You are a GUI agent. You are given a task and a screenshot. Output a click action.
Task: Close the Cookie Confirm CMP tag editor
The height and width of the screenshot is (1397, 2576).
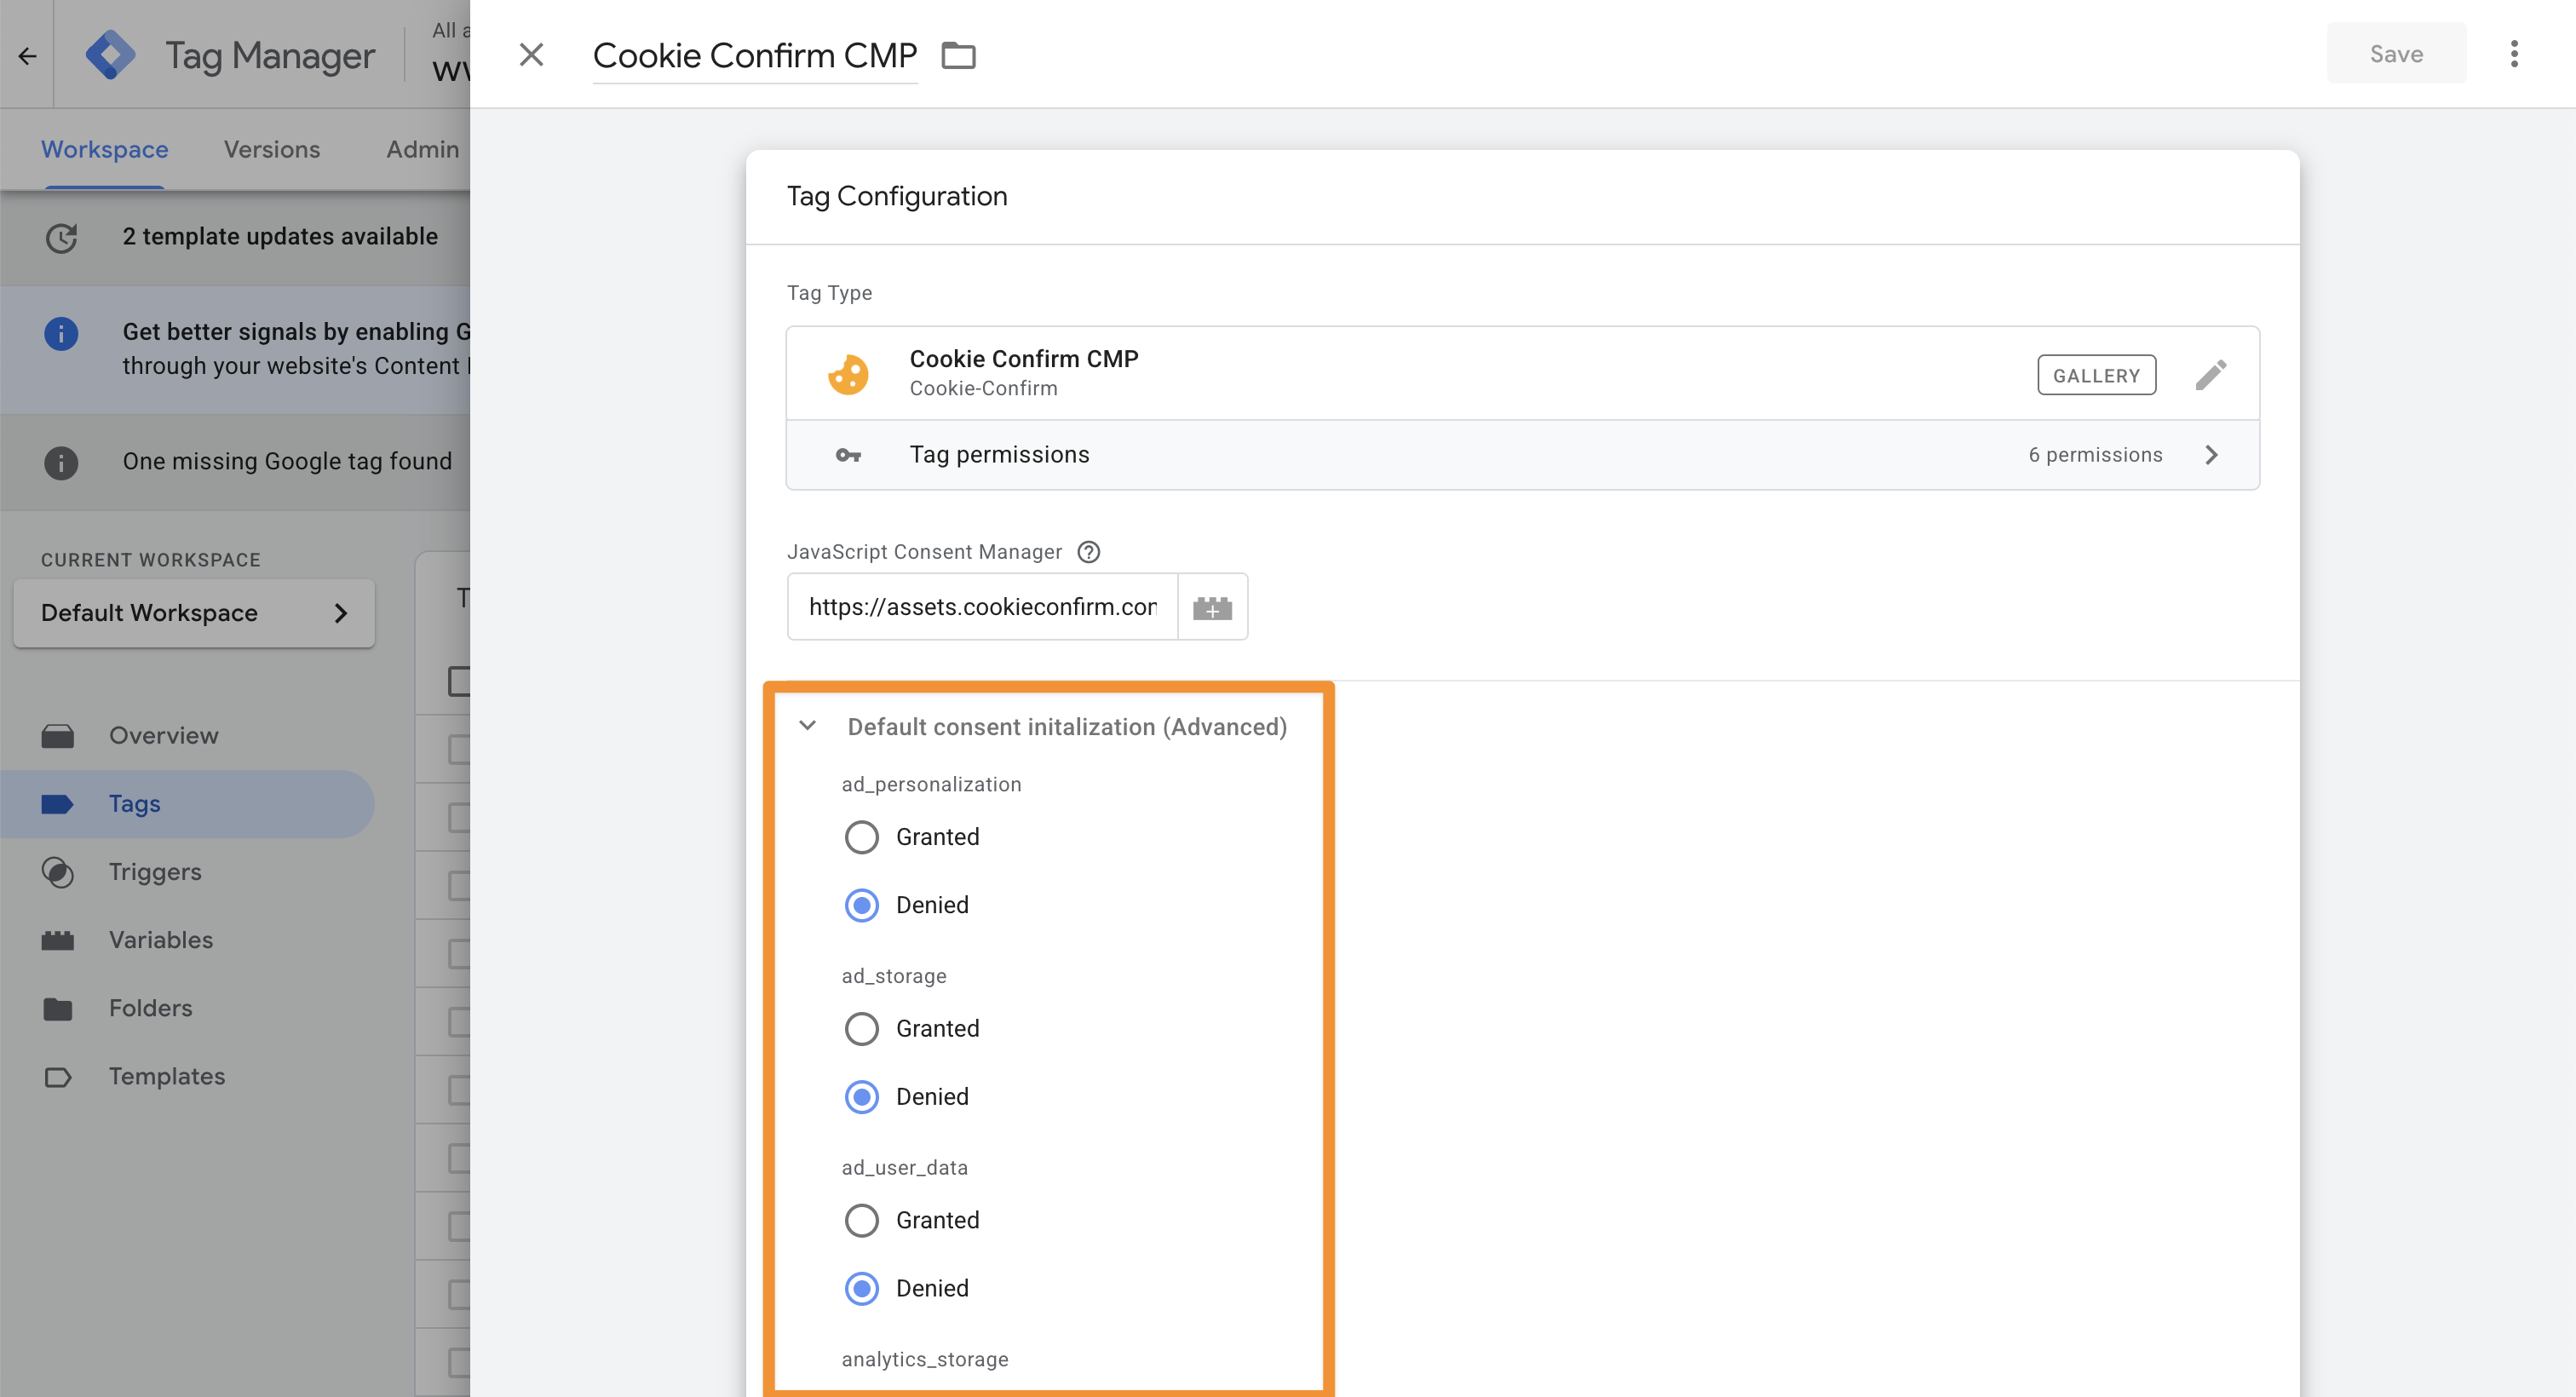pyautogui.click(x=531, y=54)
